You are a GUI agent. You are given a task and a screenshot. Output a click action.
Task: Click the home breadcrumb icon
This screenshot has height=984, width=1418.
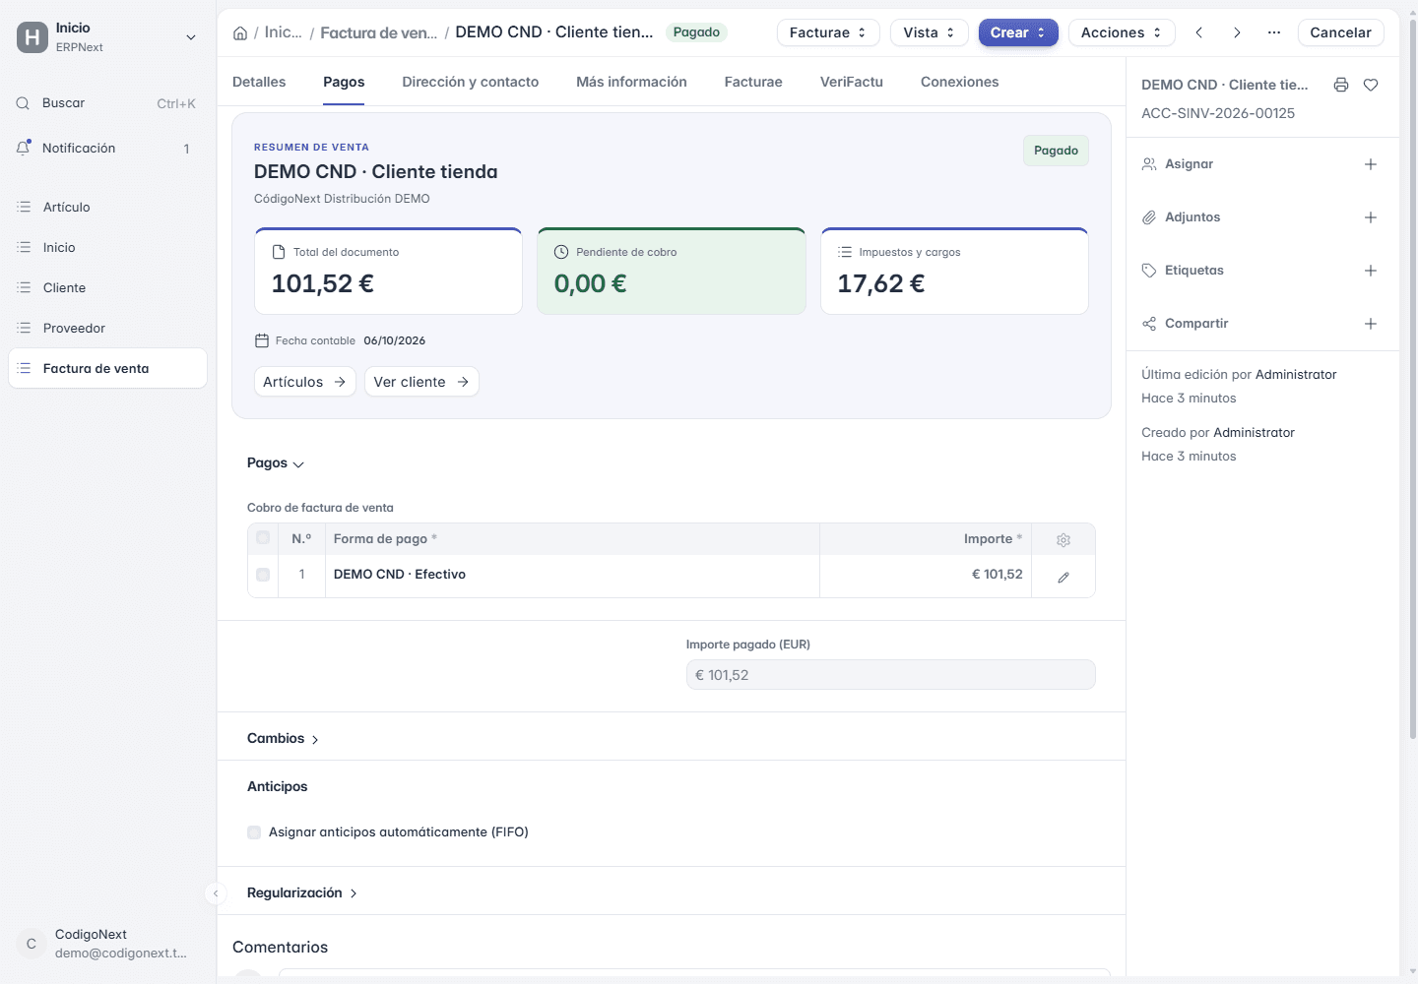click(x=240, y=32)
